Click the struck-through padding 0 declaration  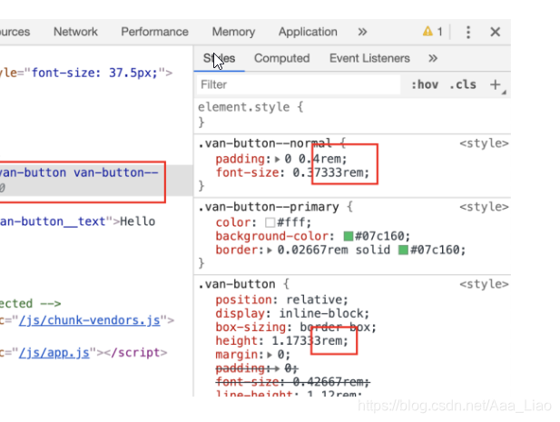(257, 368)
